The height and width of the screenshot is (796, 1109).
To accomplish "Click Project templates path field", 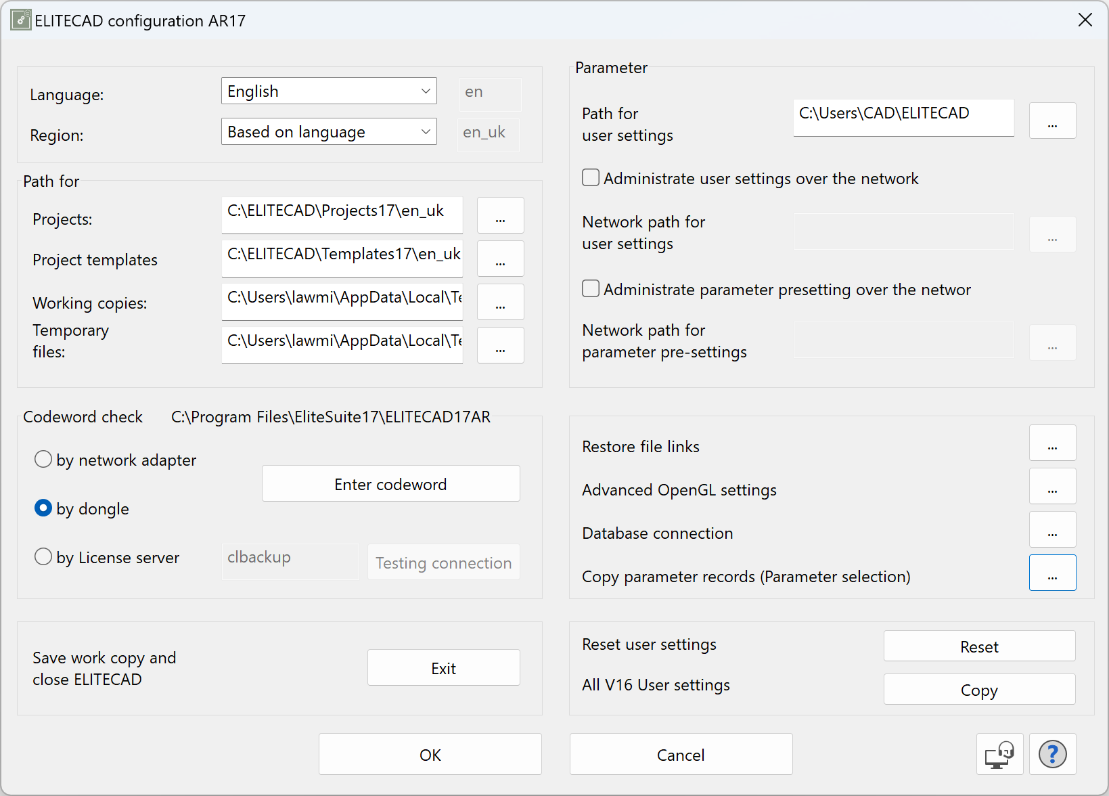I will pyautogui.click(x=342, y=259).
